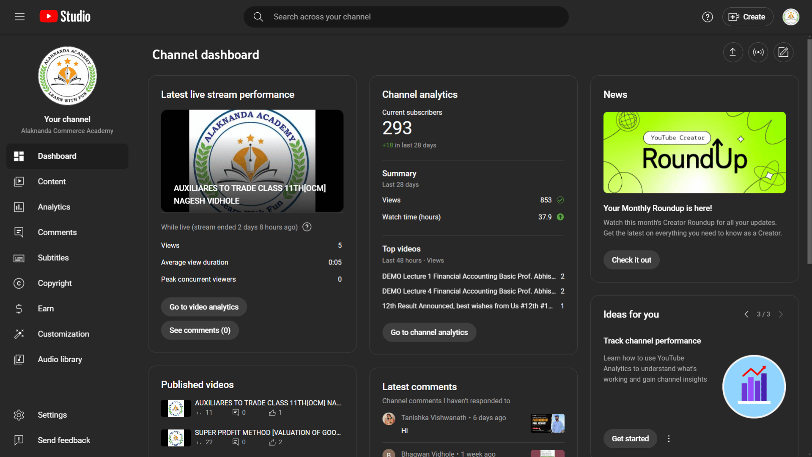Open 12th Result Announced video link

click(467, 306)
